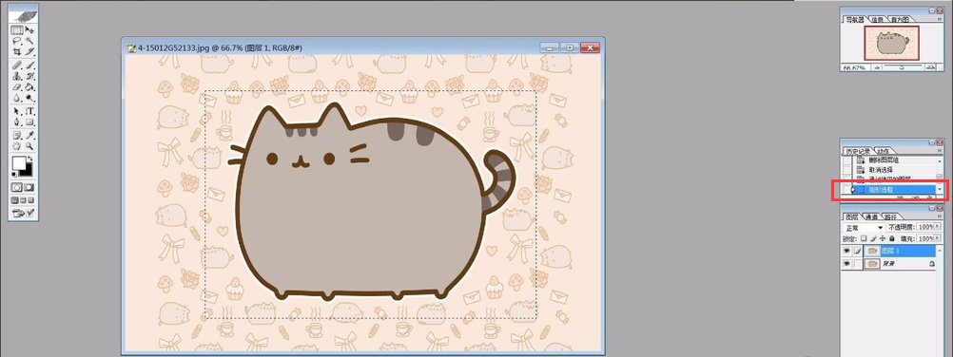Switch to the 直方图 (Histogram) tab
Viewport: 953px width, 357px height.
900,19
